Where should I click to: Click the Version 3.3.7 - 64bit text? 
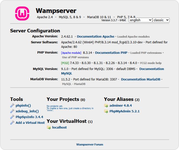point(113,20)
